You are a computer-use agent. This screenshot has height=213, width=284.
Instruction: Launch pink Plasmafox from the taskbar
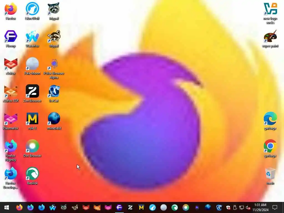tap(108, 207)
